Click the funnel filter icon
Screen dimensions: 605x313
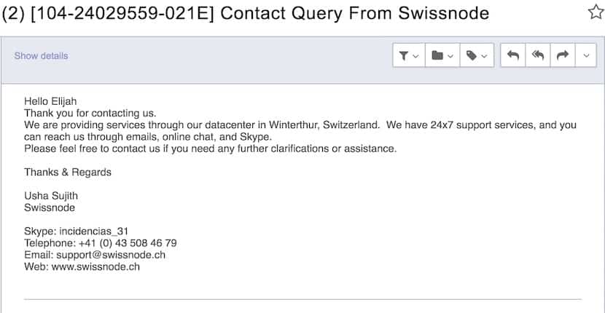point(404,56)
